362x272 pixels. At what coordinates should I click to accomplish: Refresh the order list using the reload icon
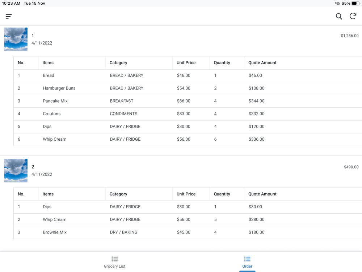point(353,16)
